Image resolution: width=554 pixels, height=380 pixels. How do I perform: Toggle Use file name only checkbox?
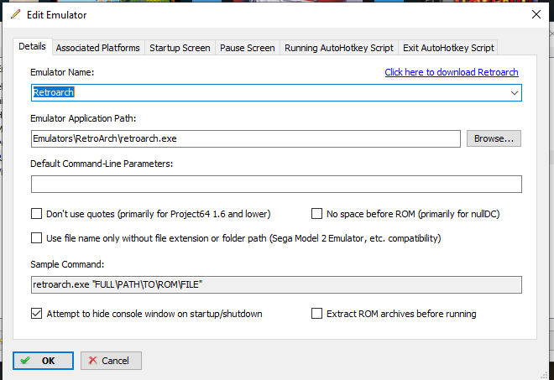[x=36, y=237]
